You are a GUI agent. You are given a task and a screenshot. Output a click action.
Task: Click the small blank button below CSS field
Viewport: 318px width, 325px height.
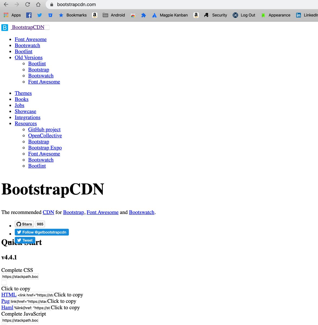point(4,283)
